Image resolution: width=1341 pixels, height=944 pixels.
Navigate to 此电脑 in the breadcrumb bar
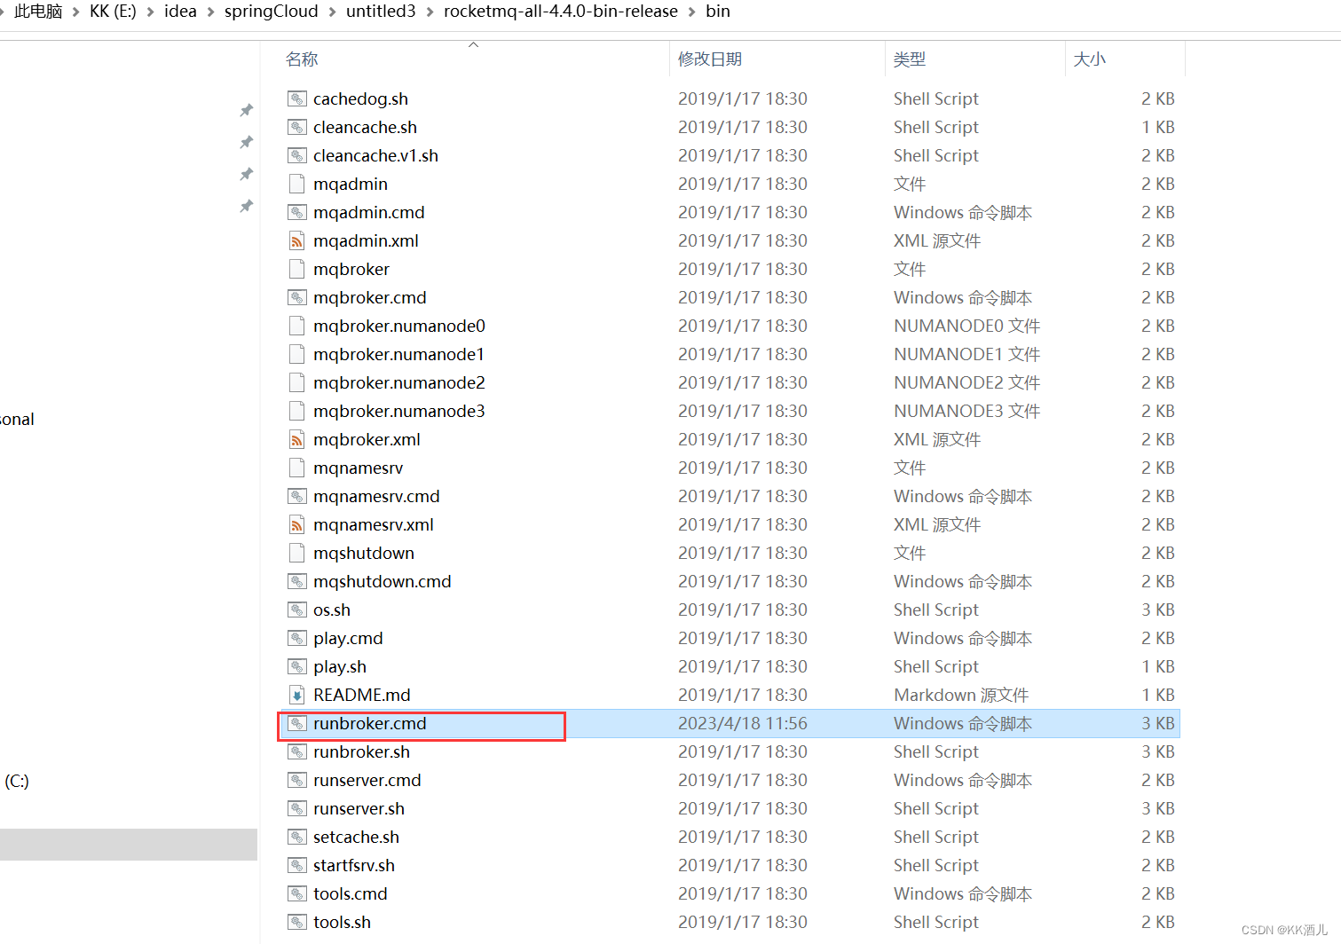coord(38,12)
